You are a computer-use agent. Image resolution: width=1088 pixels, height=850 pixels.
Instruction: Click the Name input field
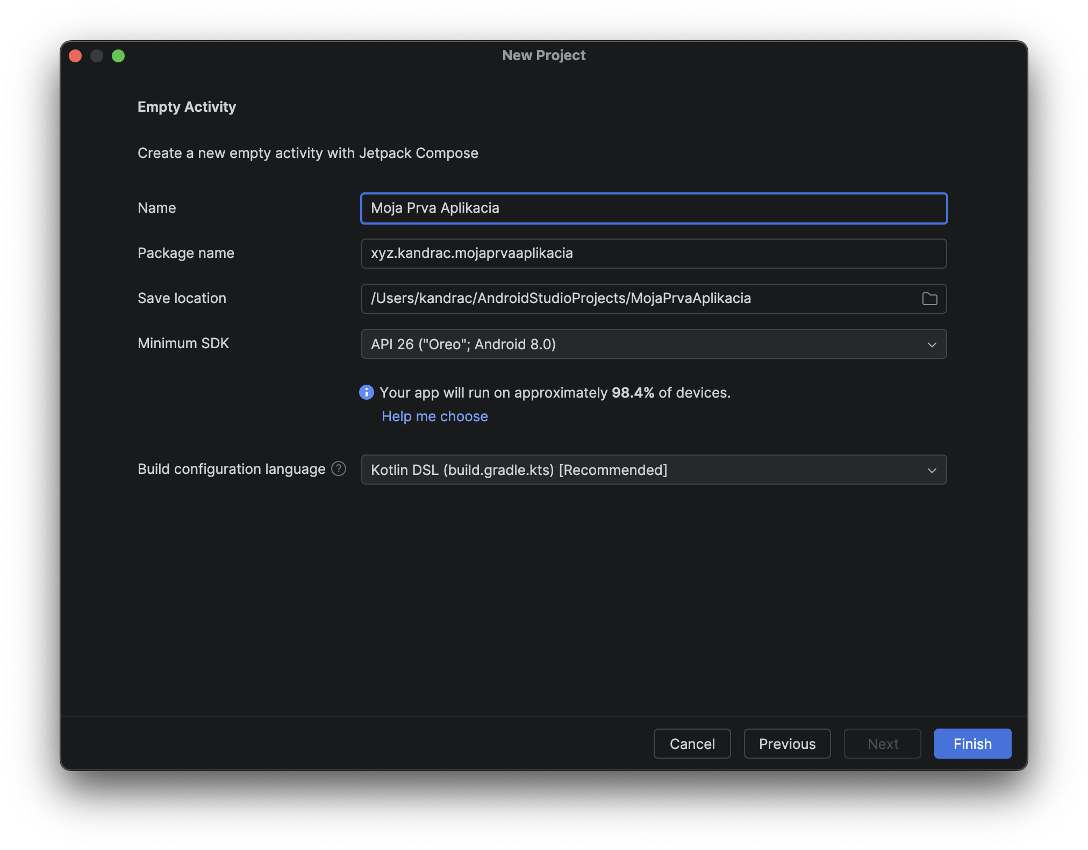point(654,208)
